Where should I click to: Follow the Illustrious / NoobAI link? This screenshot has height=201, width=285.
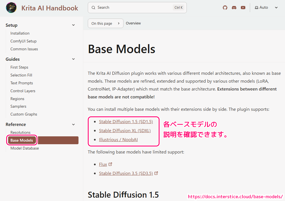pyautogui.click(x=118, y=139)
